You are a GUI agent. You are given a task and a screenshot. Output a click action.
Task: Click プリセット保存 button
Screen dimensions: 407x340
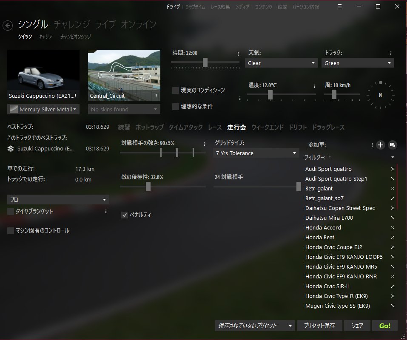tap(319, 326)
